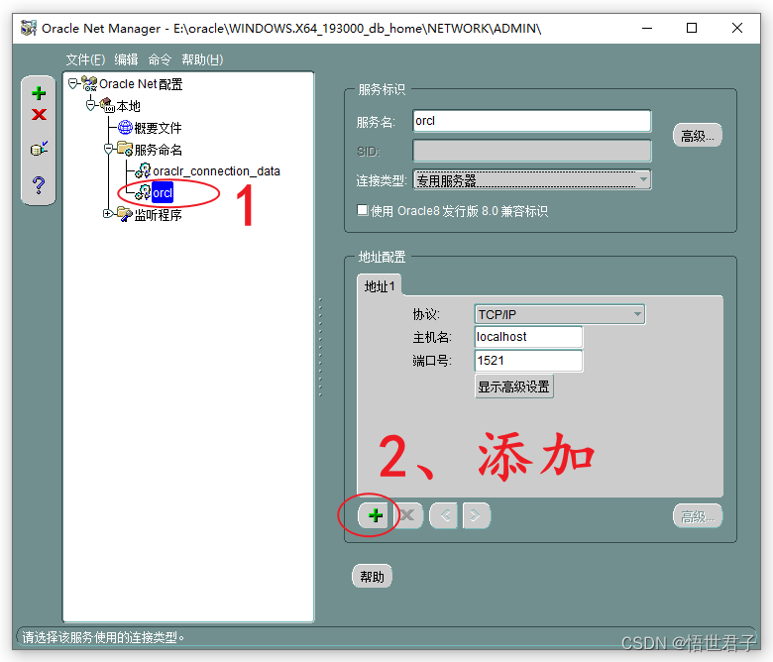Image resolution: width=773 pixels, height=662 pixels.
Task: Add a new address with green plus
Action: click(376, 515)
